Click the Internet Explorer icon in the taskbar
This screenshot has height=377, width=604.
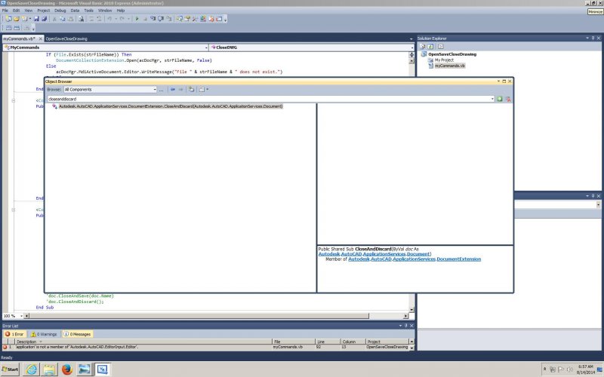[32, 369]
